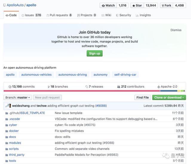The image size is (191, 164).
Task: Click the people icon beside 212 contributors
Action: point(119,87)
